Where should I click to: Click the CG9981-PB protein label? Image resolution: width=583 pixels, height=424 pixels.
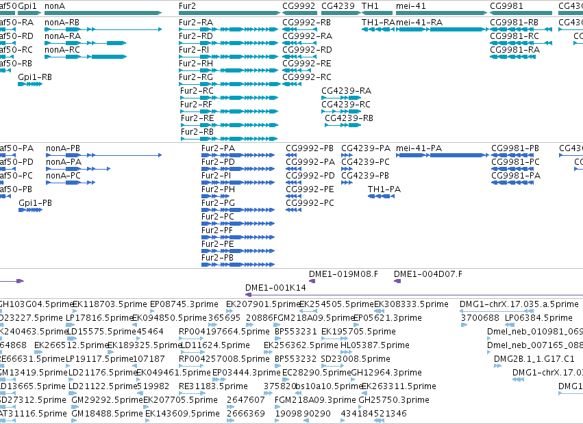515,148
